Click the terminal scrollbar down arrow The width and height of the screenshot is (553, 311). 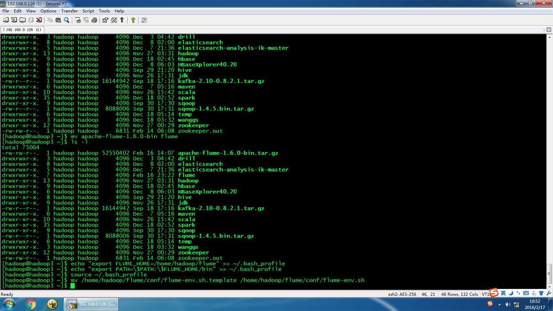pyautogui.click(x=549, y=287)
